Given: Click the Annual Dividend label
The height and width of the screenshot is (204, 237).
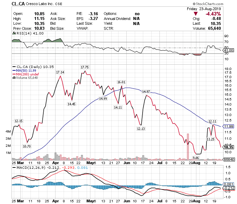Looking at the screenshot, I should [x=117, y=19].
